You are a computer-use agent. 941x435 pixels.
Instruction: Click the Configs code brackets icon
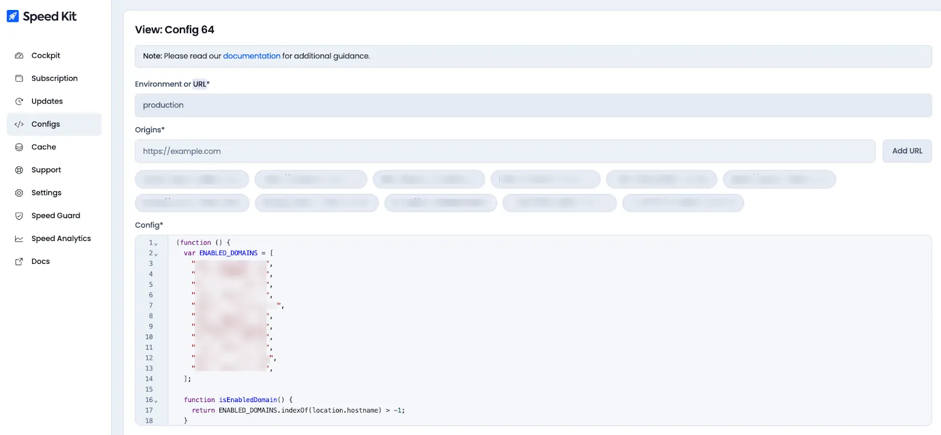(19, 124)
